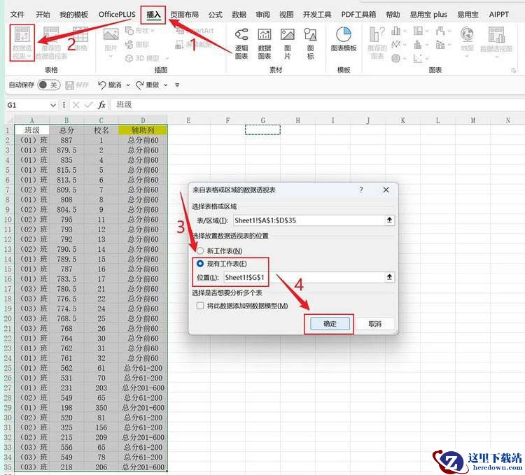Select the 新工作表 radio option
Viewport: 525px width, 475px height.
point(200,250)
